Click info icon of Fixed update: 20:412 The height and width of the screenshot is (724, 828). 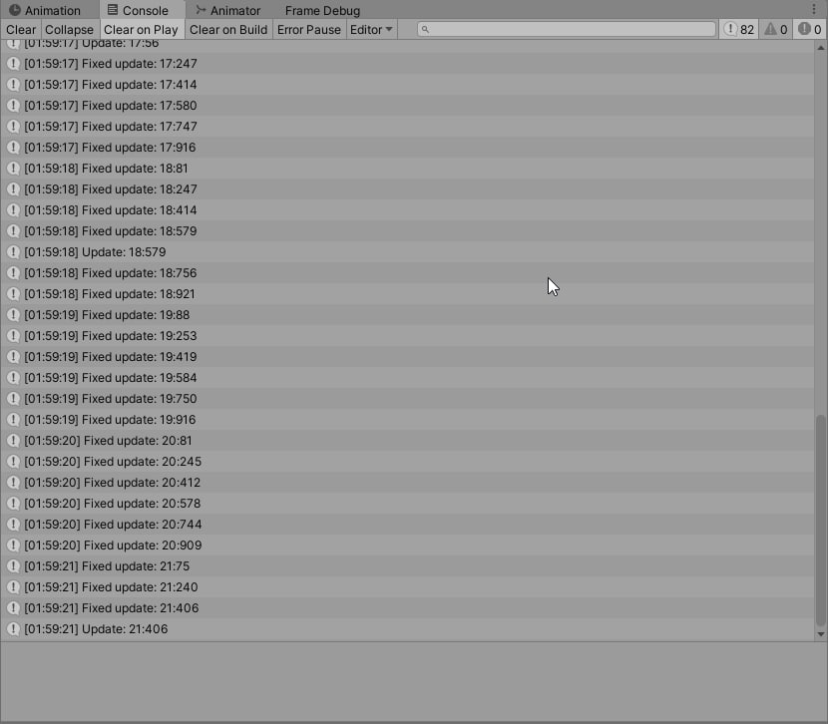pos(13,483)
